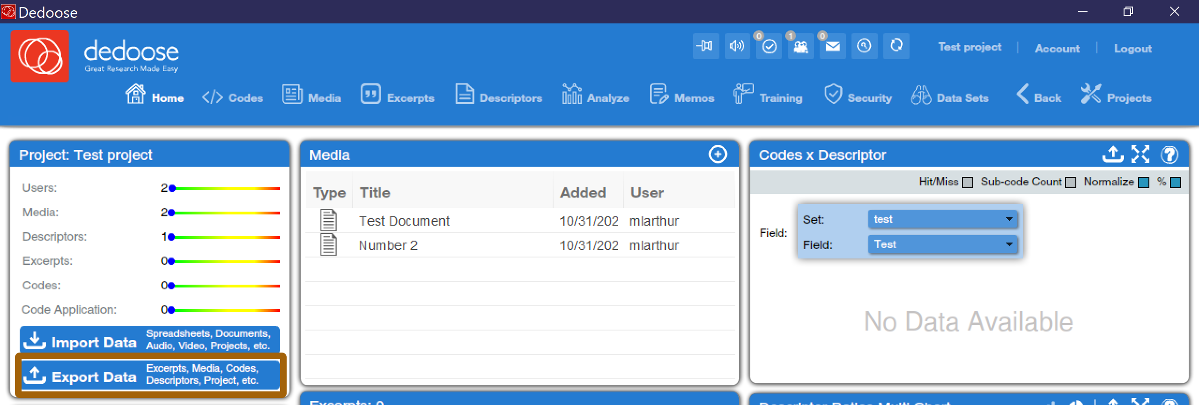Add media with the plus icon

click(718, 154)
